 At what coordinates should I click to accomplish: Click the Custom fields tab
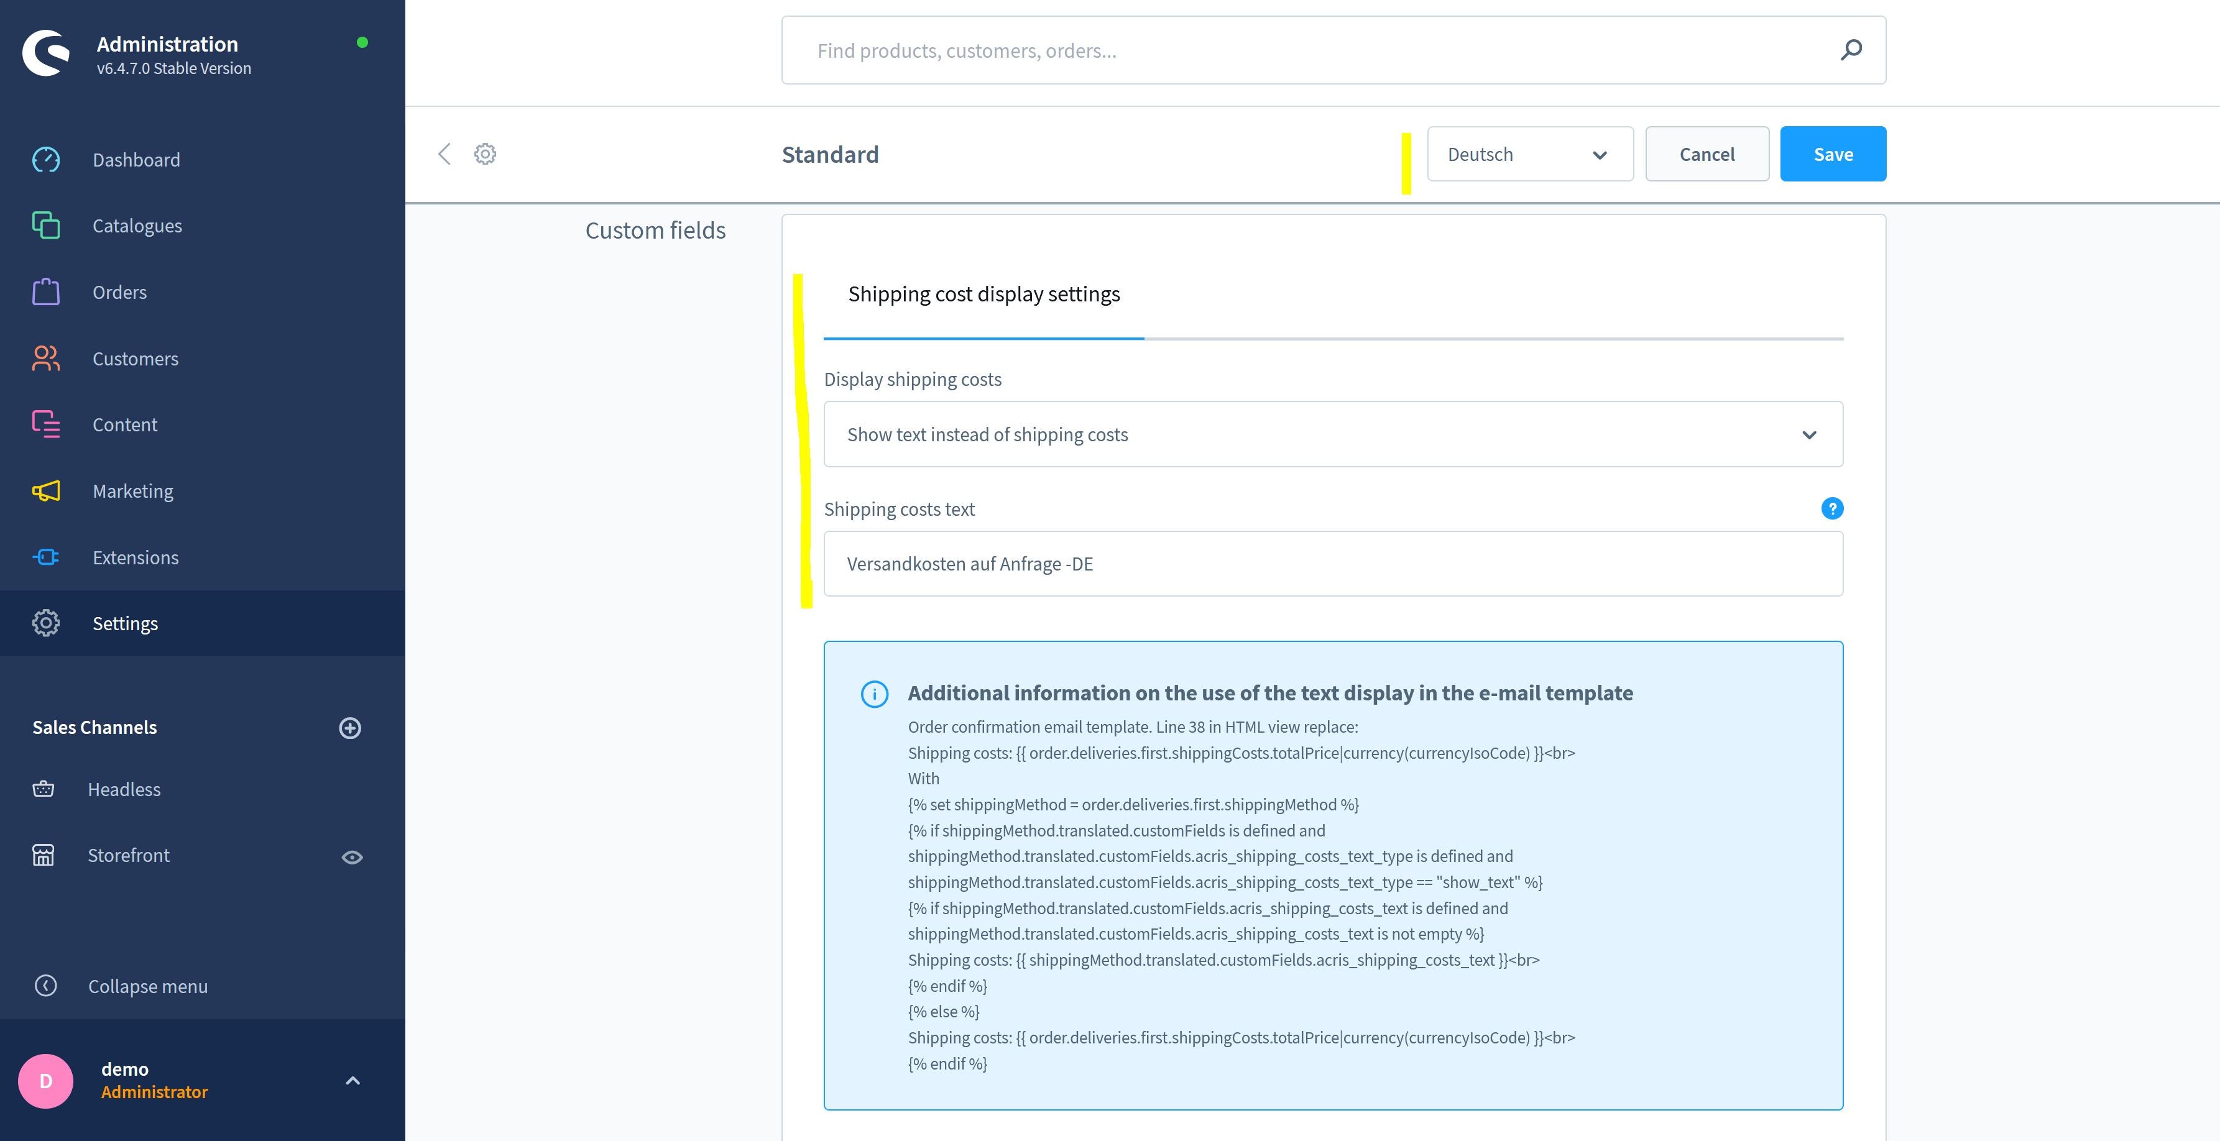[x=655, y=230]
